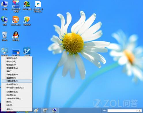Launch 命令提示符(管理员)(A) from the menu
The height and width of the screenshot is (113, 143).
[x=17, y=88]
